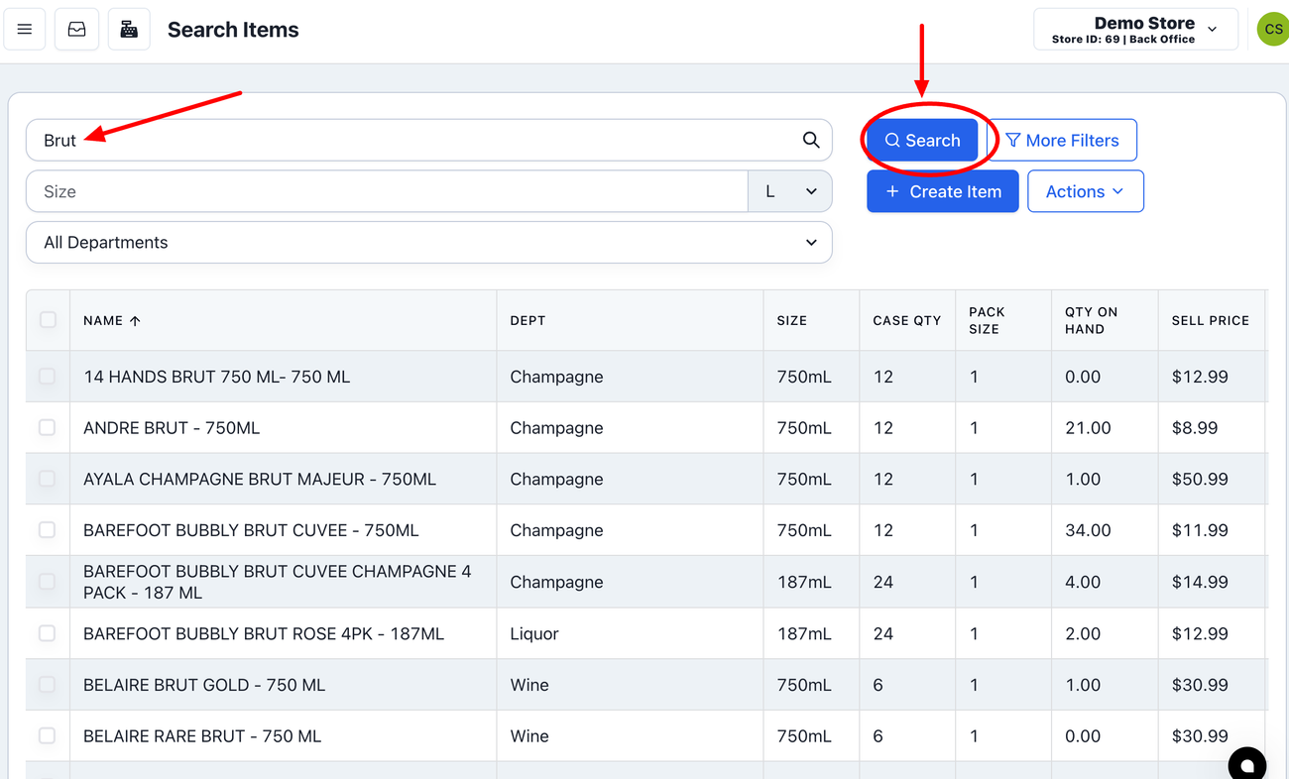The height and width of the screenshot is (779, 1289).
Task: Click the Create Item button
Action: click(x=942, y=191)
